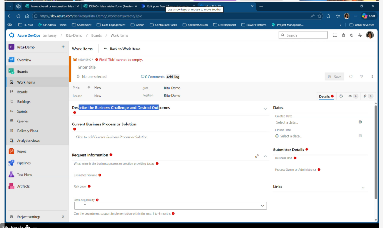Open the Data Availability dropdown
This screenshot has width=383, height=228.
click(170, 206)
